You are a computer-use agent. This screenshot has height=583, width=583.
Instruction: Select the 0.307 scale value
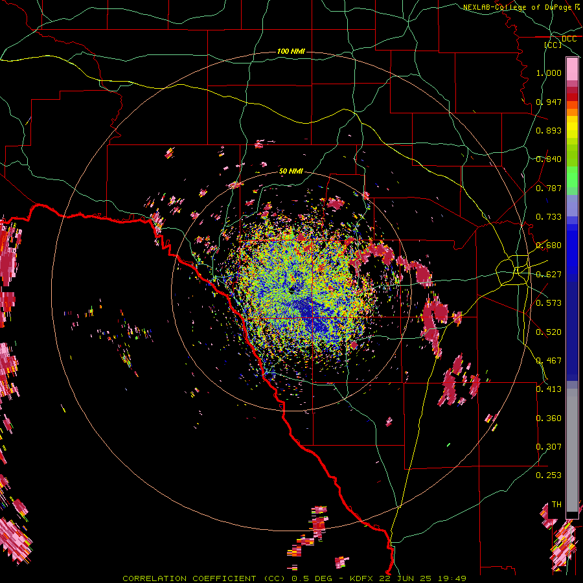point(549,447)
